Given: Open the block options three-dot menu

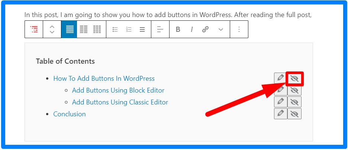Looking at the screenshot, I should coord(239,29).
